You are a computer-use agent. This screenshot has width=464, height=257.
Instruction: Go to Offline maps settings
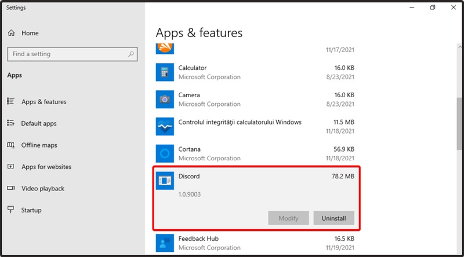[39, 145]
